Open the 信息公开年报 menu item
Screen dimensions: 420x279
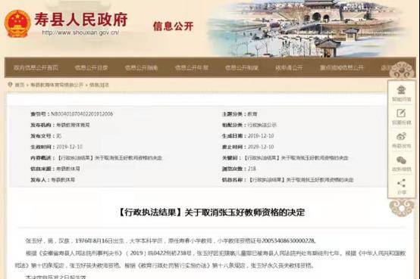coord(192,68)
